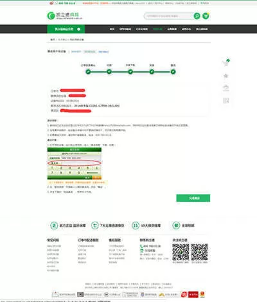
Task: Open the floating sidebar cart icon
Action: tap(226, 63)
